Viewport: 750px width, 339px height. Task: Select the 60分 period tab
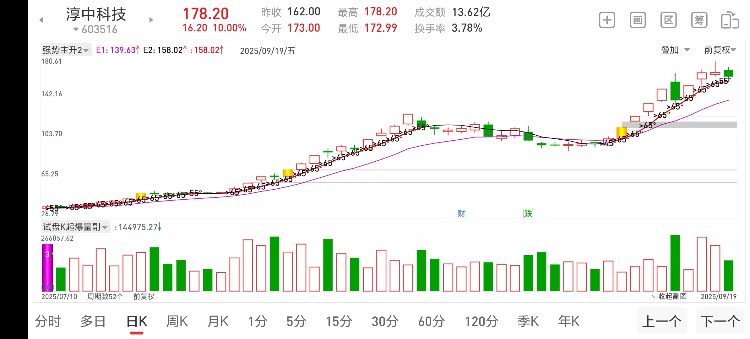[431, 321]
